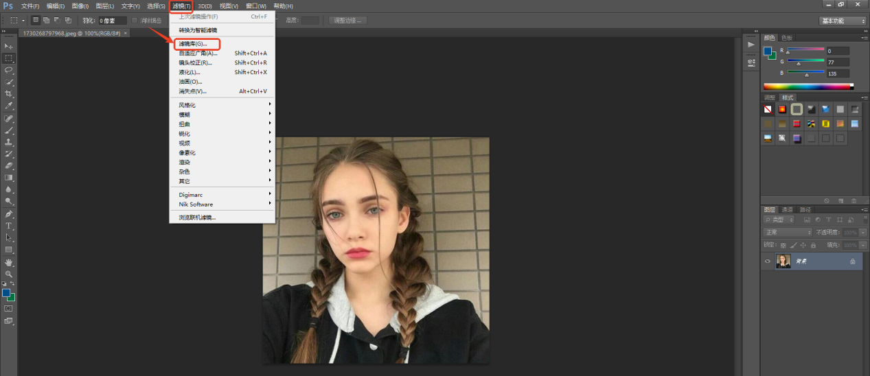Close the 1730268797968.jpeg document tab
870x376 pixels.
coord(126,33)
